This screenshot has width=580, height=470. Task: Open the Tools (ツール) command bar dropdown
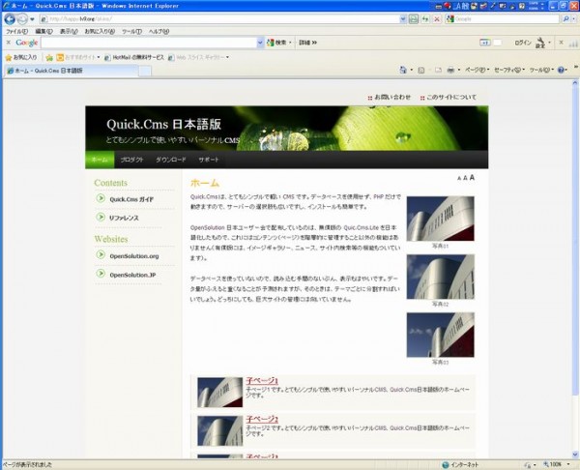coord(538,71)
